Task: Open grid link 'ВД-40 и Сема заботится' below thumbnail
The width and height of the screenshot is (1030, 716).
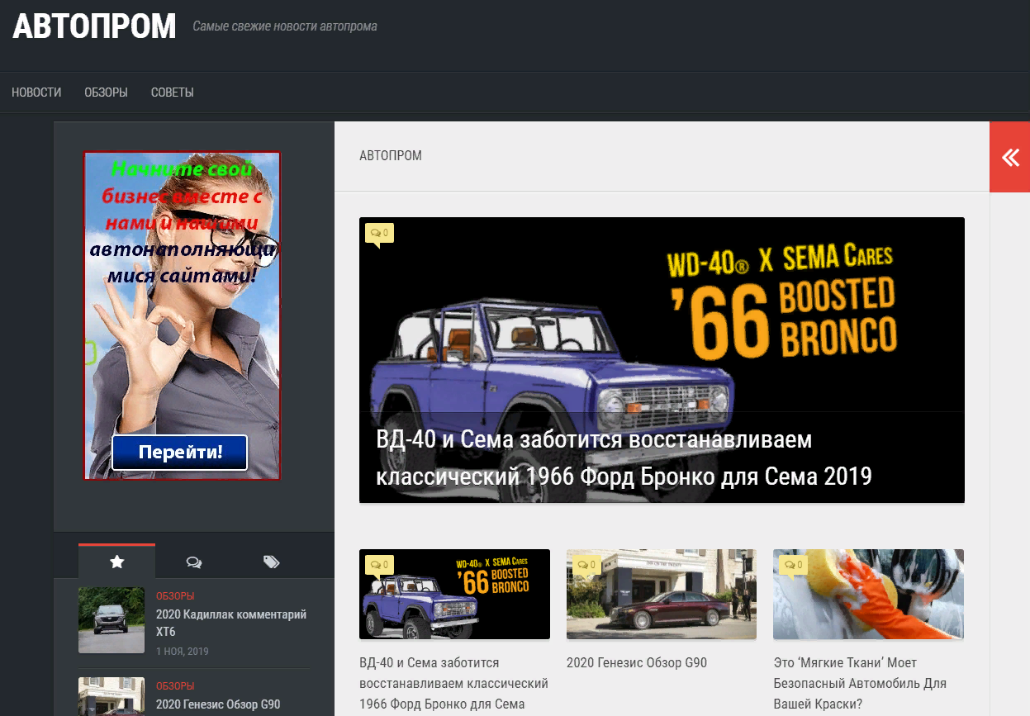Action: click(454, 684)
